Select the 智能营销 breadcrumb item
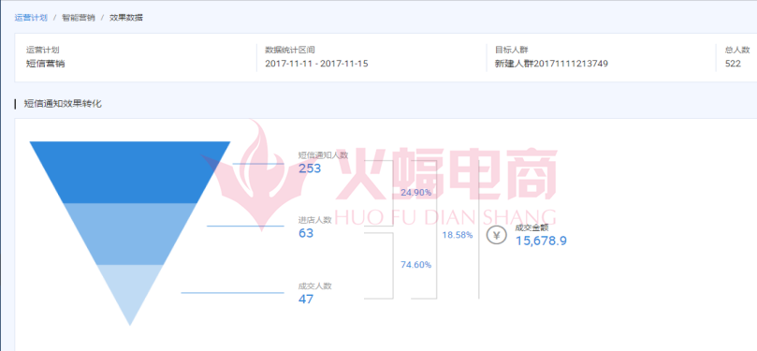Screen dimensions: 757x351 click(79, 18)
